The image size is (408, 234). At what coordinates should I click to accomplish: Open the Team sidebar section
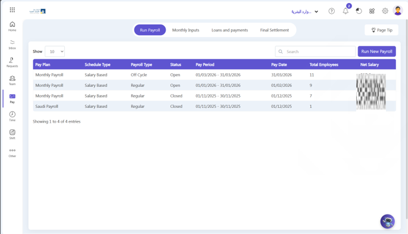click(13, 80)
